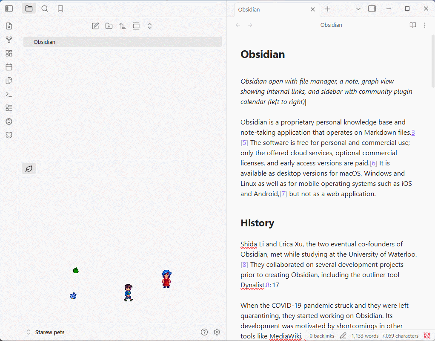Open command palette ribbon icon
This screenshot has height=341, width=435.
point(9,94)
